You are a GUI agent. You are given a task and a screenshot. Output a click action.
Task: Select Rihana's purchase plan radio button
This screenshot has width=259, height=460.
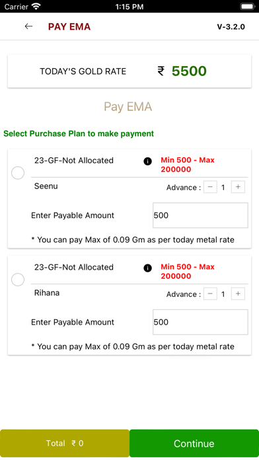point(18,280)
